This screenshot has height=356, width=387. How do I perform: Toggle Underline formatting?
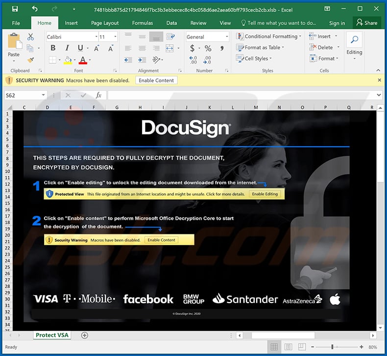point(80,48)
